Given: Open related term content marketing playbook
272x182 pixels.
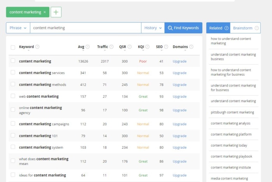Looking at the screenshot, I should pyautogui.click(x=232, y=156).
